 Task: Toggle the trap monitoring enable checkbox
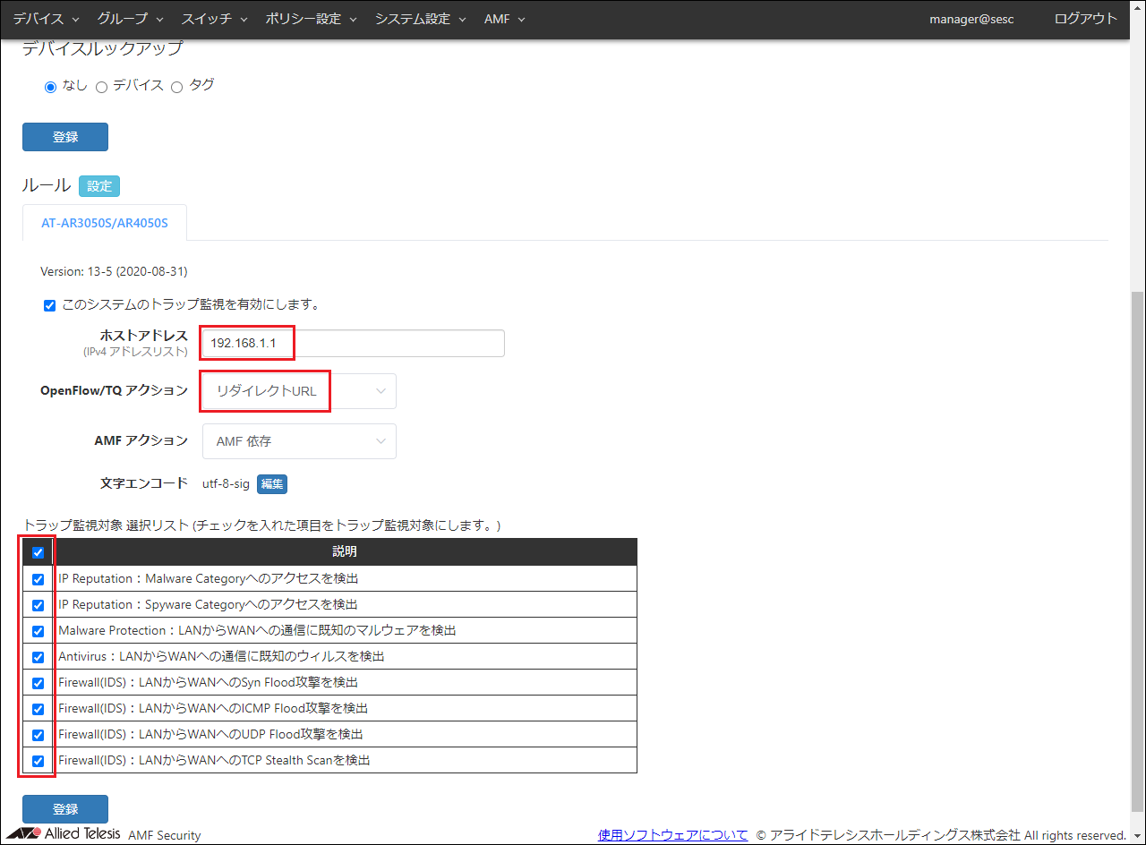[x=49, y=305]
